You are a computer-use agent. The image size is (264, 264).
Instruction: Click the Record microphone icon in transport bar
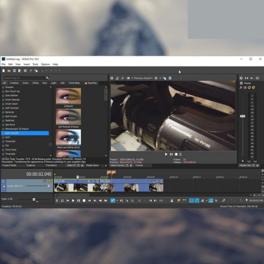pyautogui.click(x=57, y=201)
